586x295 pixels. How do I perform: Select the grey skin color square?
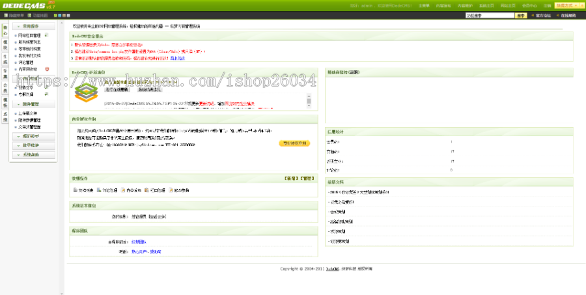tap(68, 16)
